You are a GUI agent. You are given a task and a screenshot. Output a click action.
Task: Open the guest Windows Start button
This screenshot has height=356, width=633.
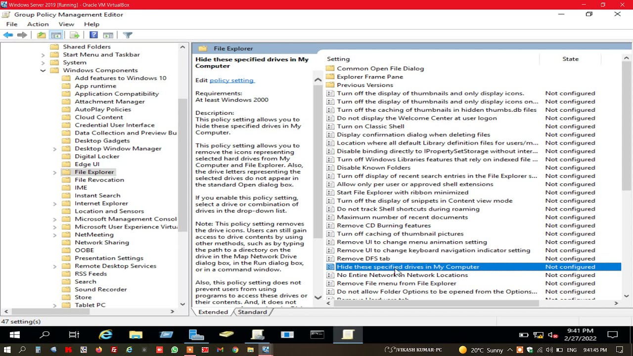[14, 335]
